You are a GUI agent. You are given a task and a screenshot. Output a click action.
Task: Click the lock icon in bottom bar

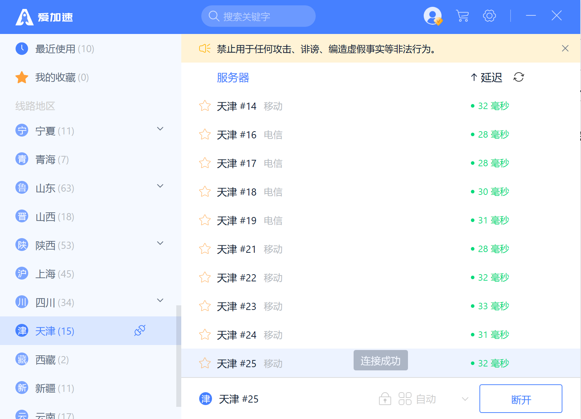pyautogui.click(x=385, y=399)
